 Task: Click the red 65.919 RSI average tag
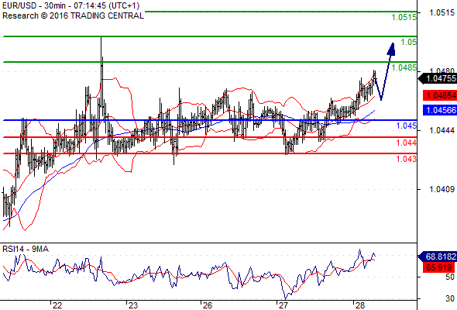(x=438, y=267)
